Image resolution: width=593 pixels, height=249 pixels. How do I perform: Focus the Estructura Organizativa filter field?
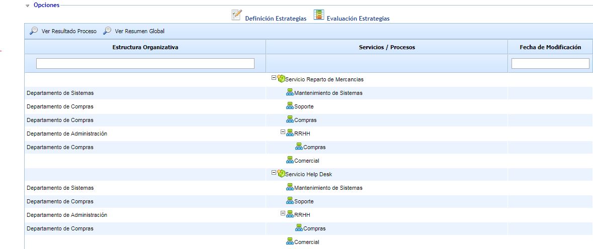(145, 64)
